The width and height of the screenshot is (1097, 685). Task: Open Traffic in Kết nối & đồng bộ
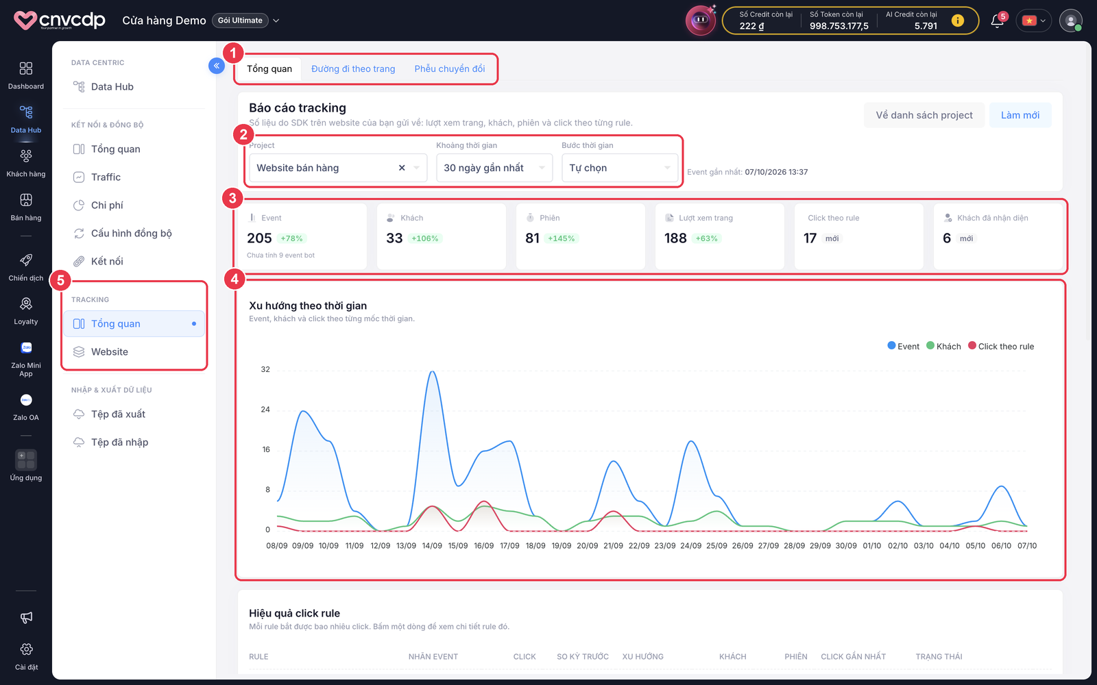tap(134, 177)
